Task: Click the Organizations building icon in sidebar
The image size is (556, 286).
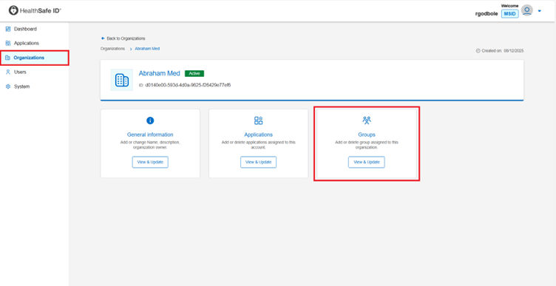Action: [8, 58]
